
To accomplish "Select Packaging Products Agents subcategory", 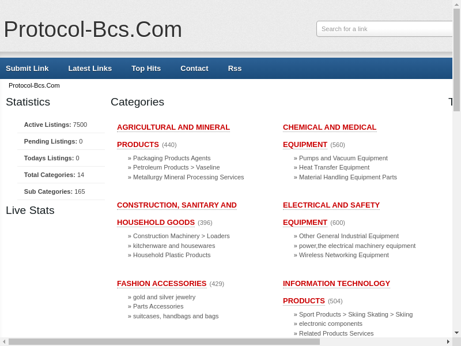I will [172, 158].
